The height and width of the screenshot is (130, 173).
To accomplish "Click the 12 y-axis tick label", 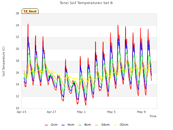I will (17, 96).
